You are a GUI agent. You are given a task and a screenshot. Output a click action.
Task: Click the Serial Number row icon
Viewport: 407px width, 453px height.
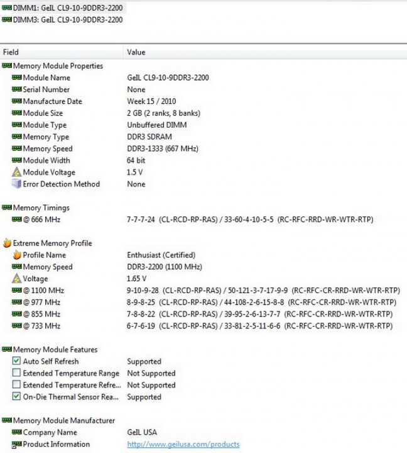pos(17,89)
